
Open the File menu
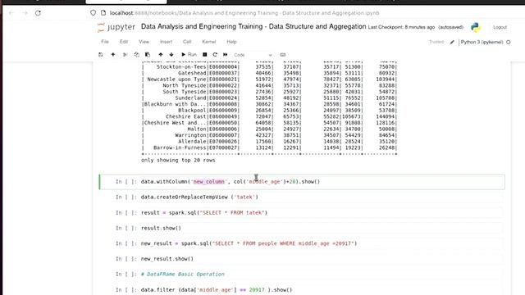pos(105,42)
